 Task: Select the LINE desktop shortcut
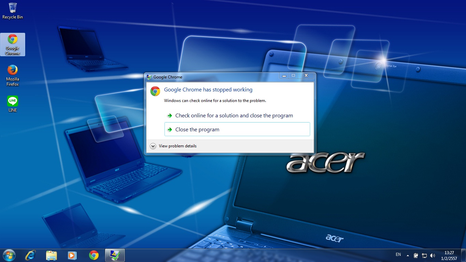13,104
